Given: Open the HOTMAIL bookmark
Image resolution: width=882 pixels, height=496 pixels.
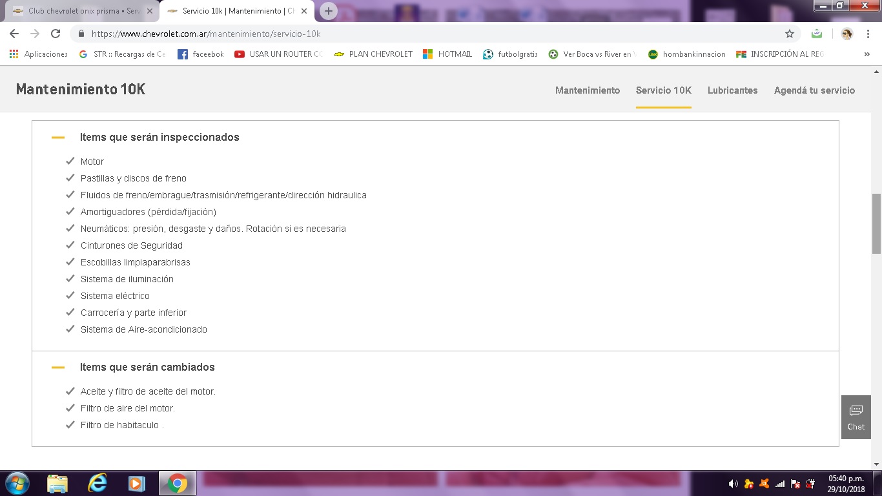Looking at the screenshot, I should (x=447, y=54).
